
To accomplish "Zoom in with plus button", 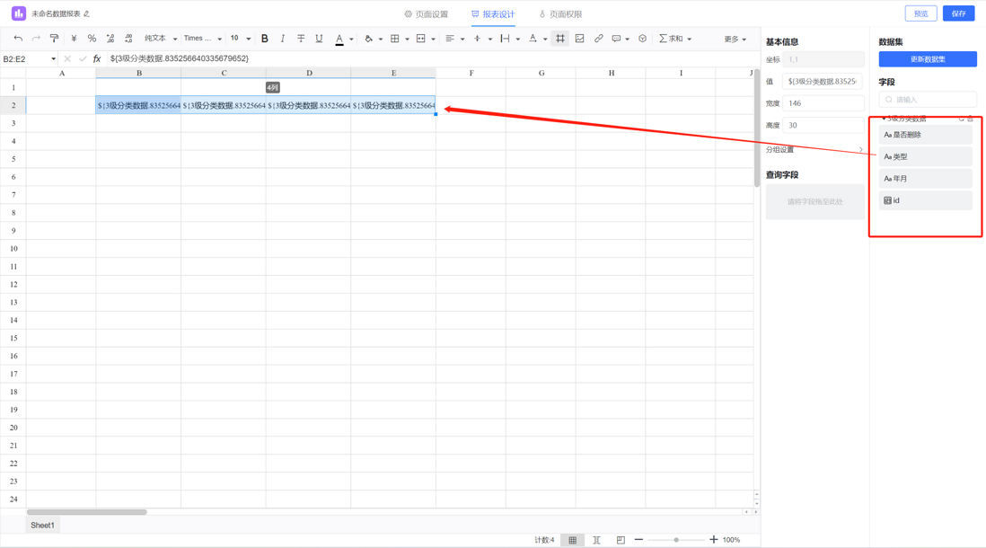I will pyautogui.click(x=713, y=540).
